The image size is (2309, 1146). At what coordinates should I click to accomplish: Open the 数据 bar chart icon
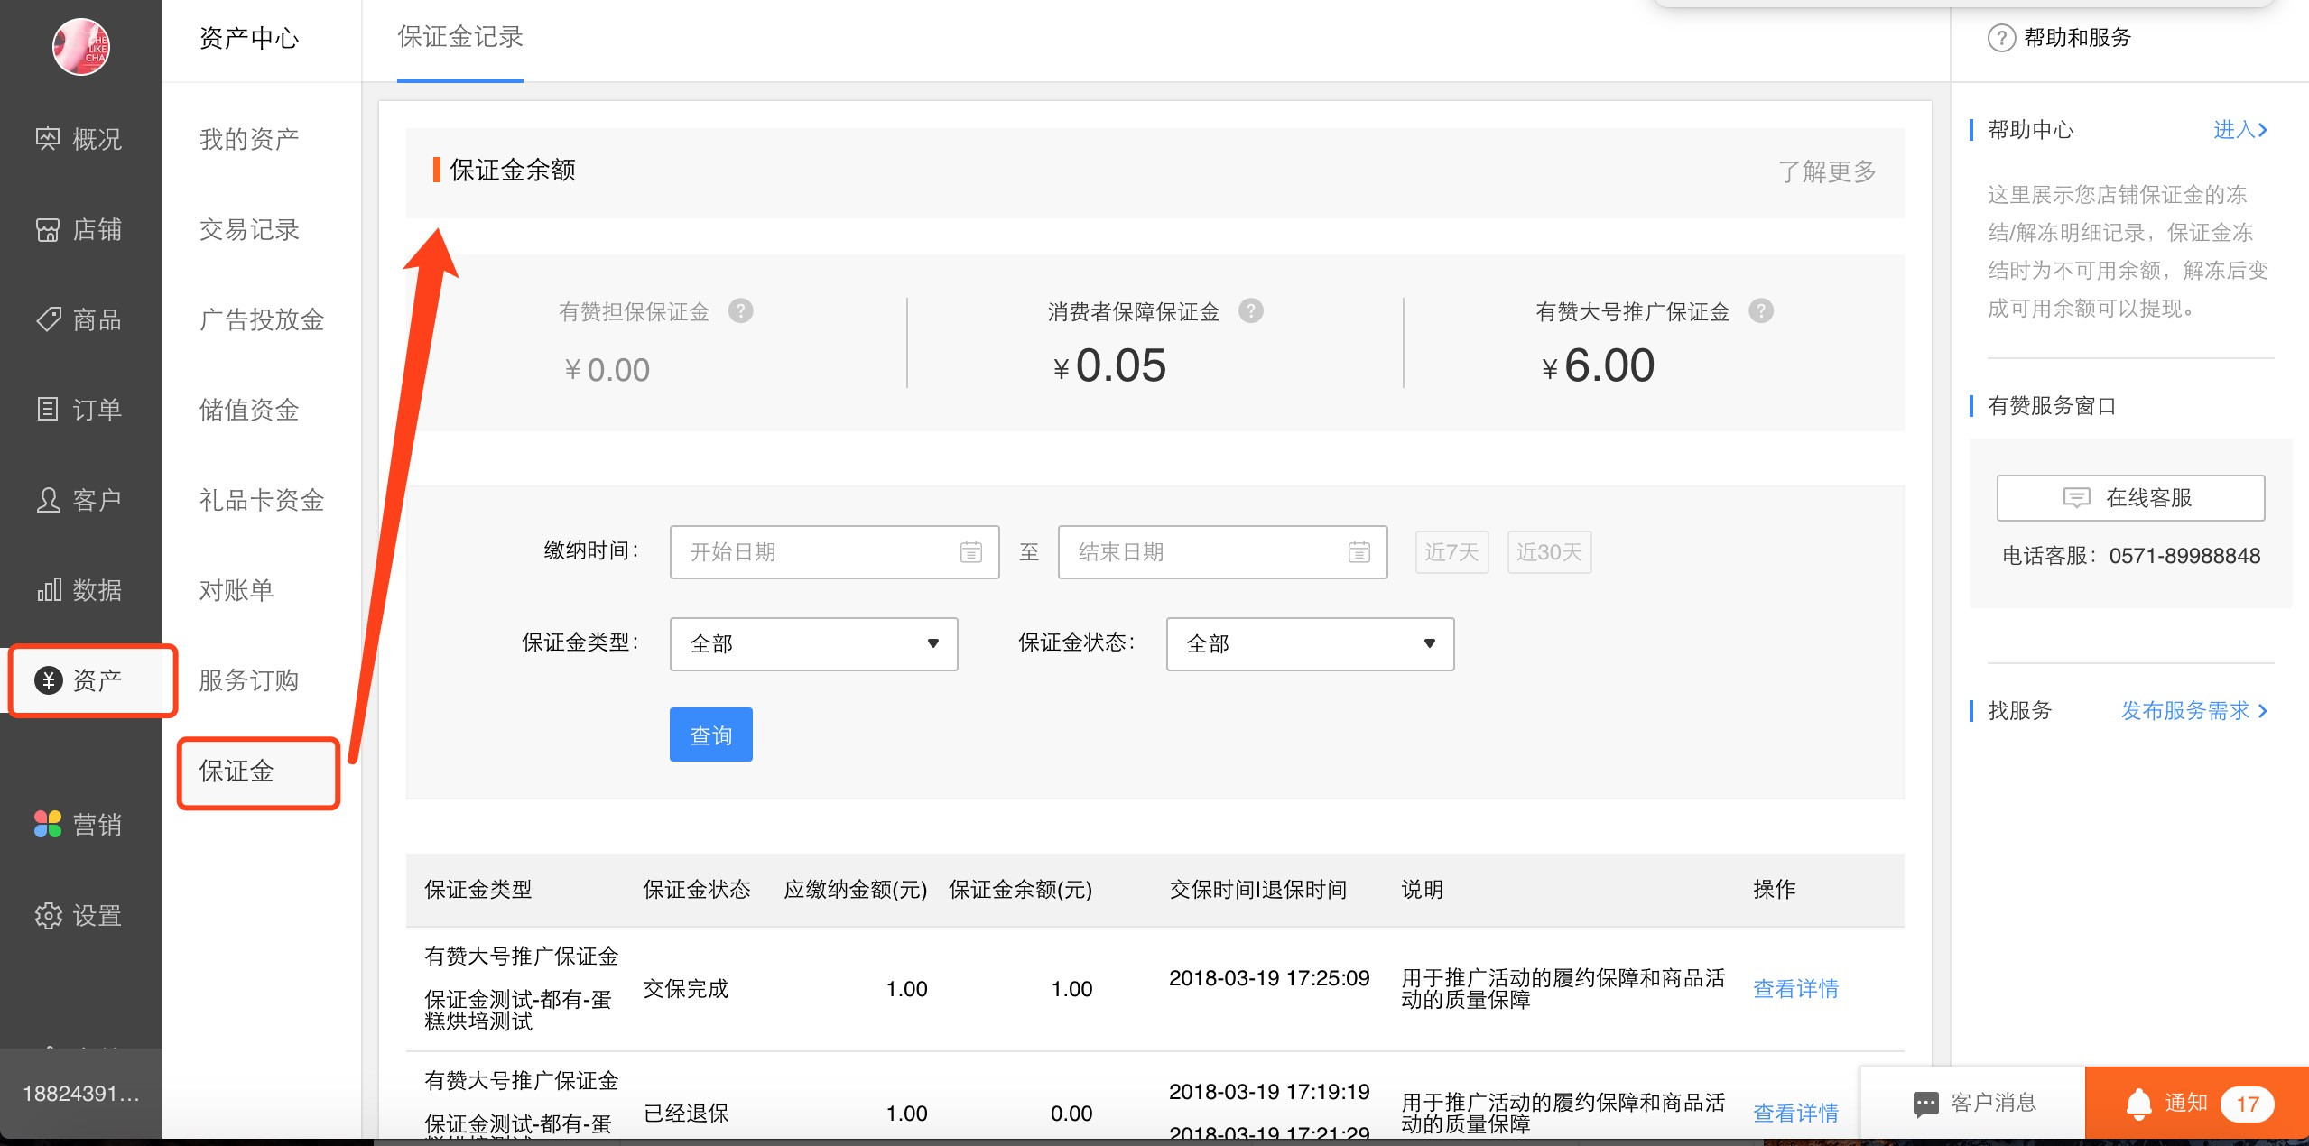tap(48, 590)
